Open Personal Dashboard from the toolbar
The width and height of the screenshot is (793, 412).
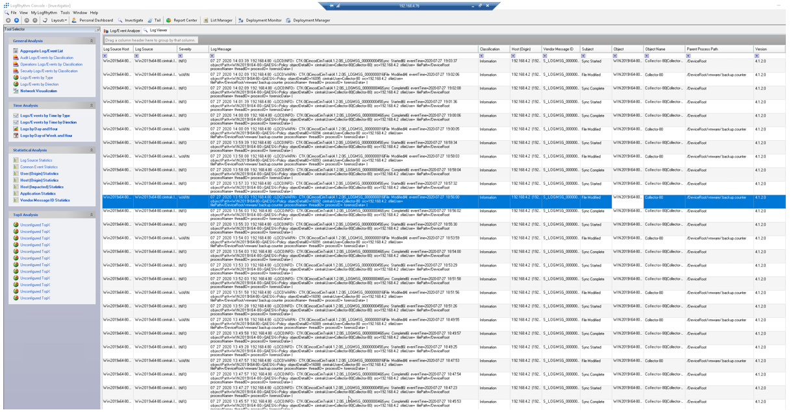click(92, 20)
